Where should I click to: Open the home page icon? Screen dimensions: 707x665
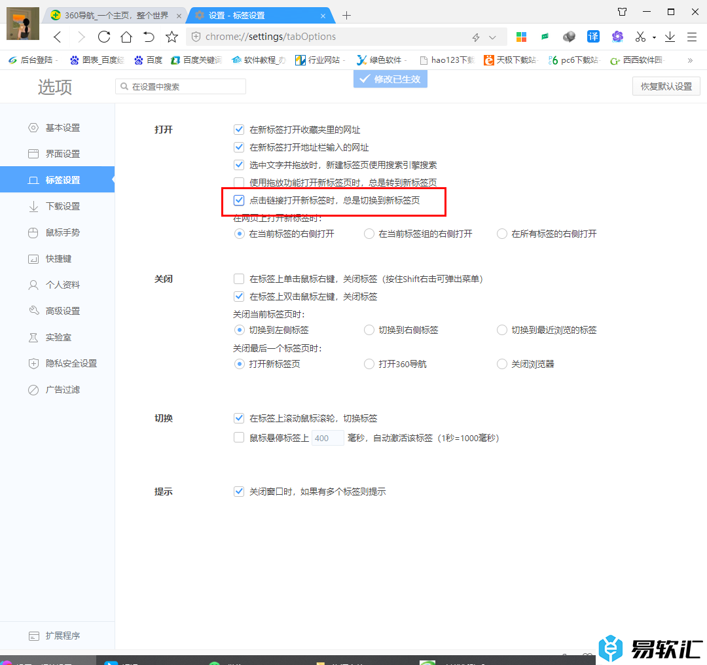click(x=127, y=37)
